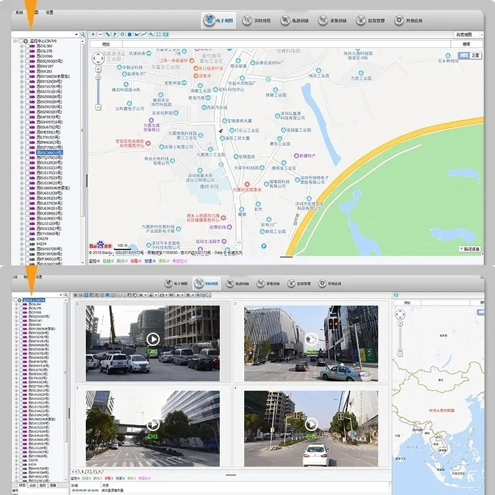This screenshot has height=495, width=495.
Task: Expand the highlighted vehicle node in the top tree
Action: [x=21, y=152]
